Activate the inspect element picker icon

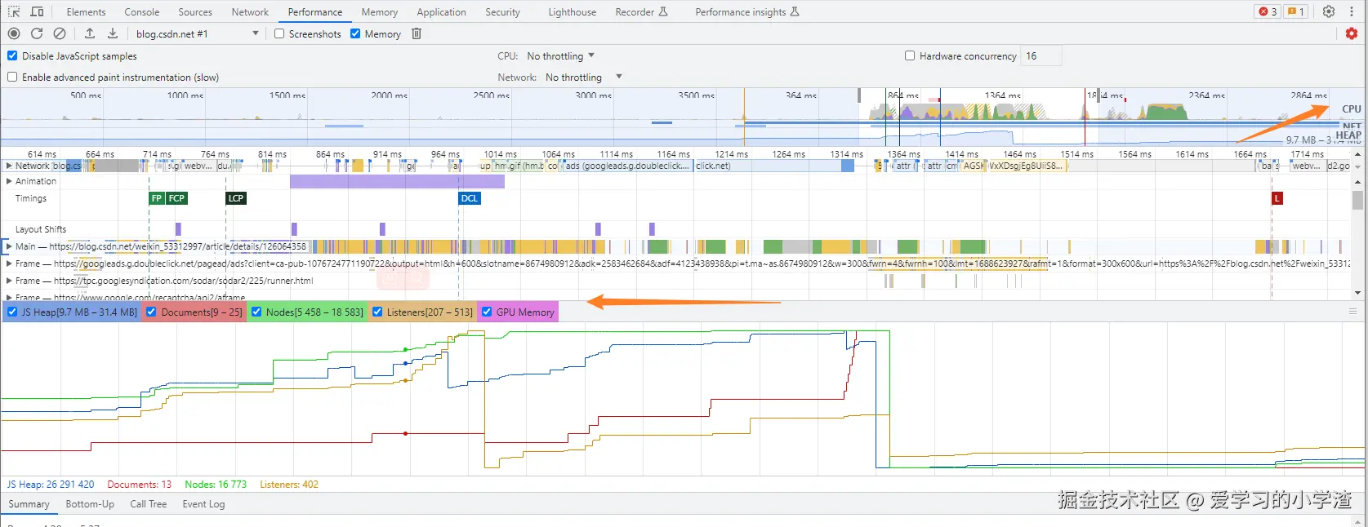[14, 11]
